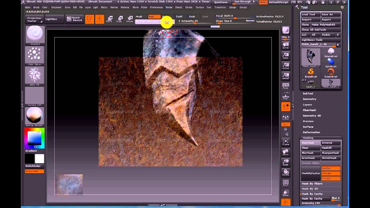Click the right shelf Rotate icon
Image resolution: width=370 pixels, height=208 pixels.
coord(286,173)
